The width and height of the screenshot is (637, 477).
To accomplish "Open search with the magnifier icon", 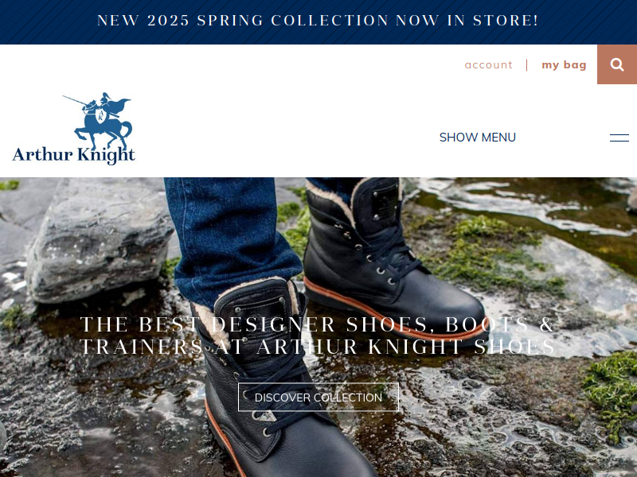I will [616, 64].
